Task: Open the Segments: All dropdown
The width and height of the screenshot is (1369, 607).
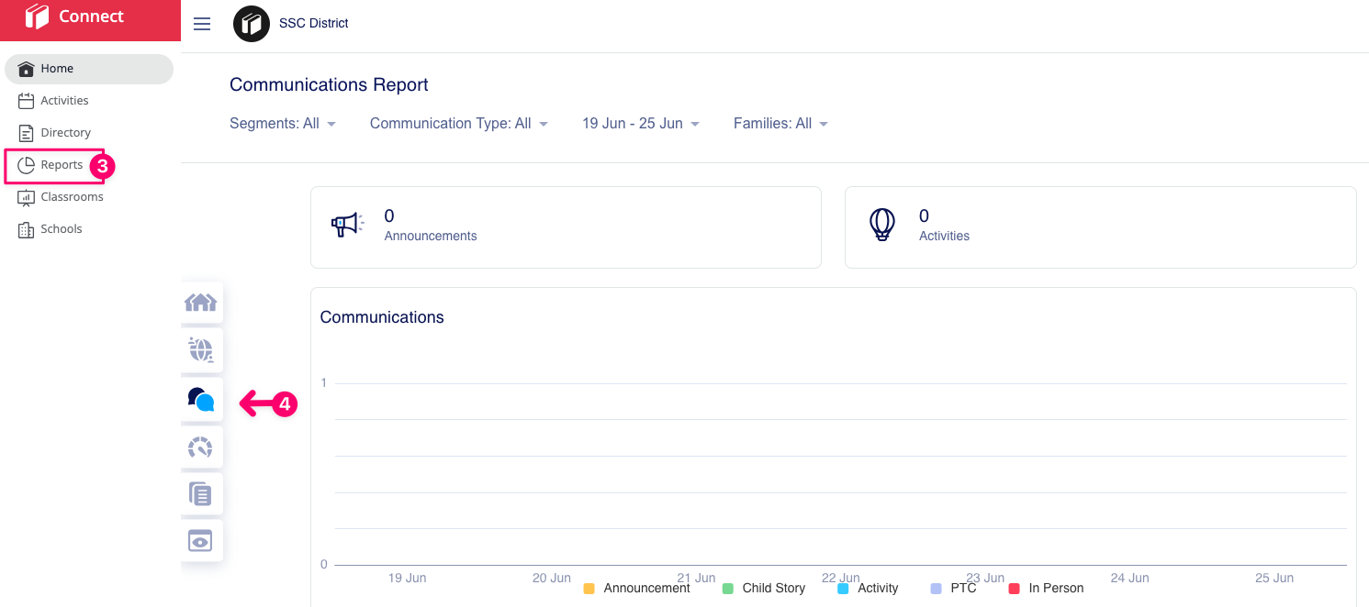Action: click(x=283, y=124)
